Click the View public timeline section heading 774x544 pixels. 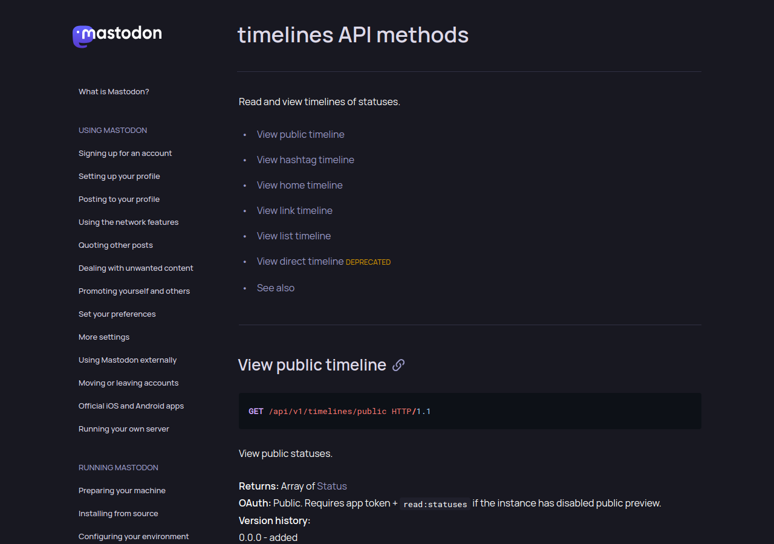312,365
